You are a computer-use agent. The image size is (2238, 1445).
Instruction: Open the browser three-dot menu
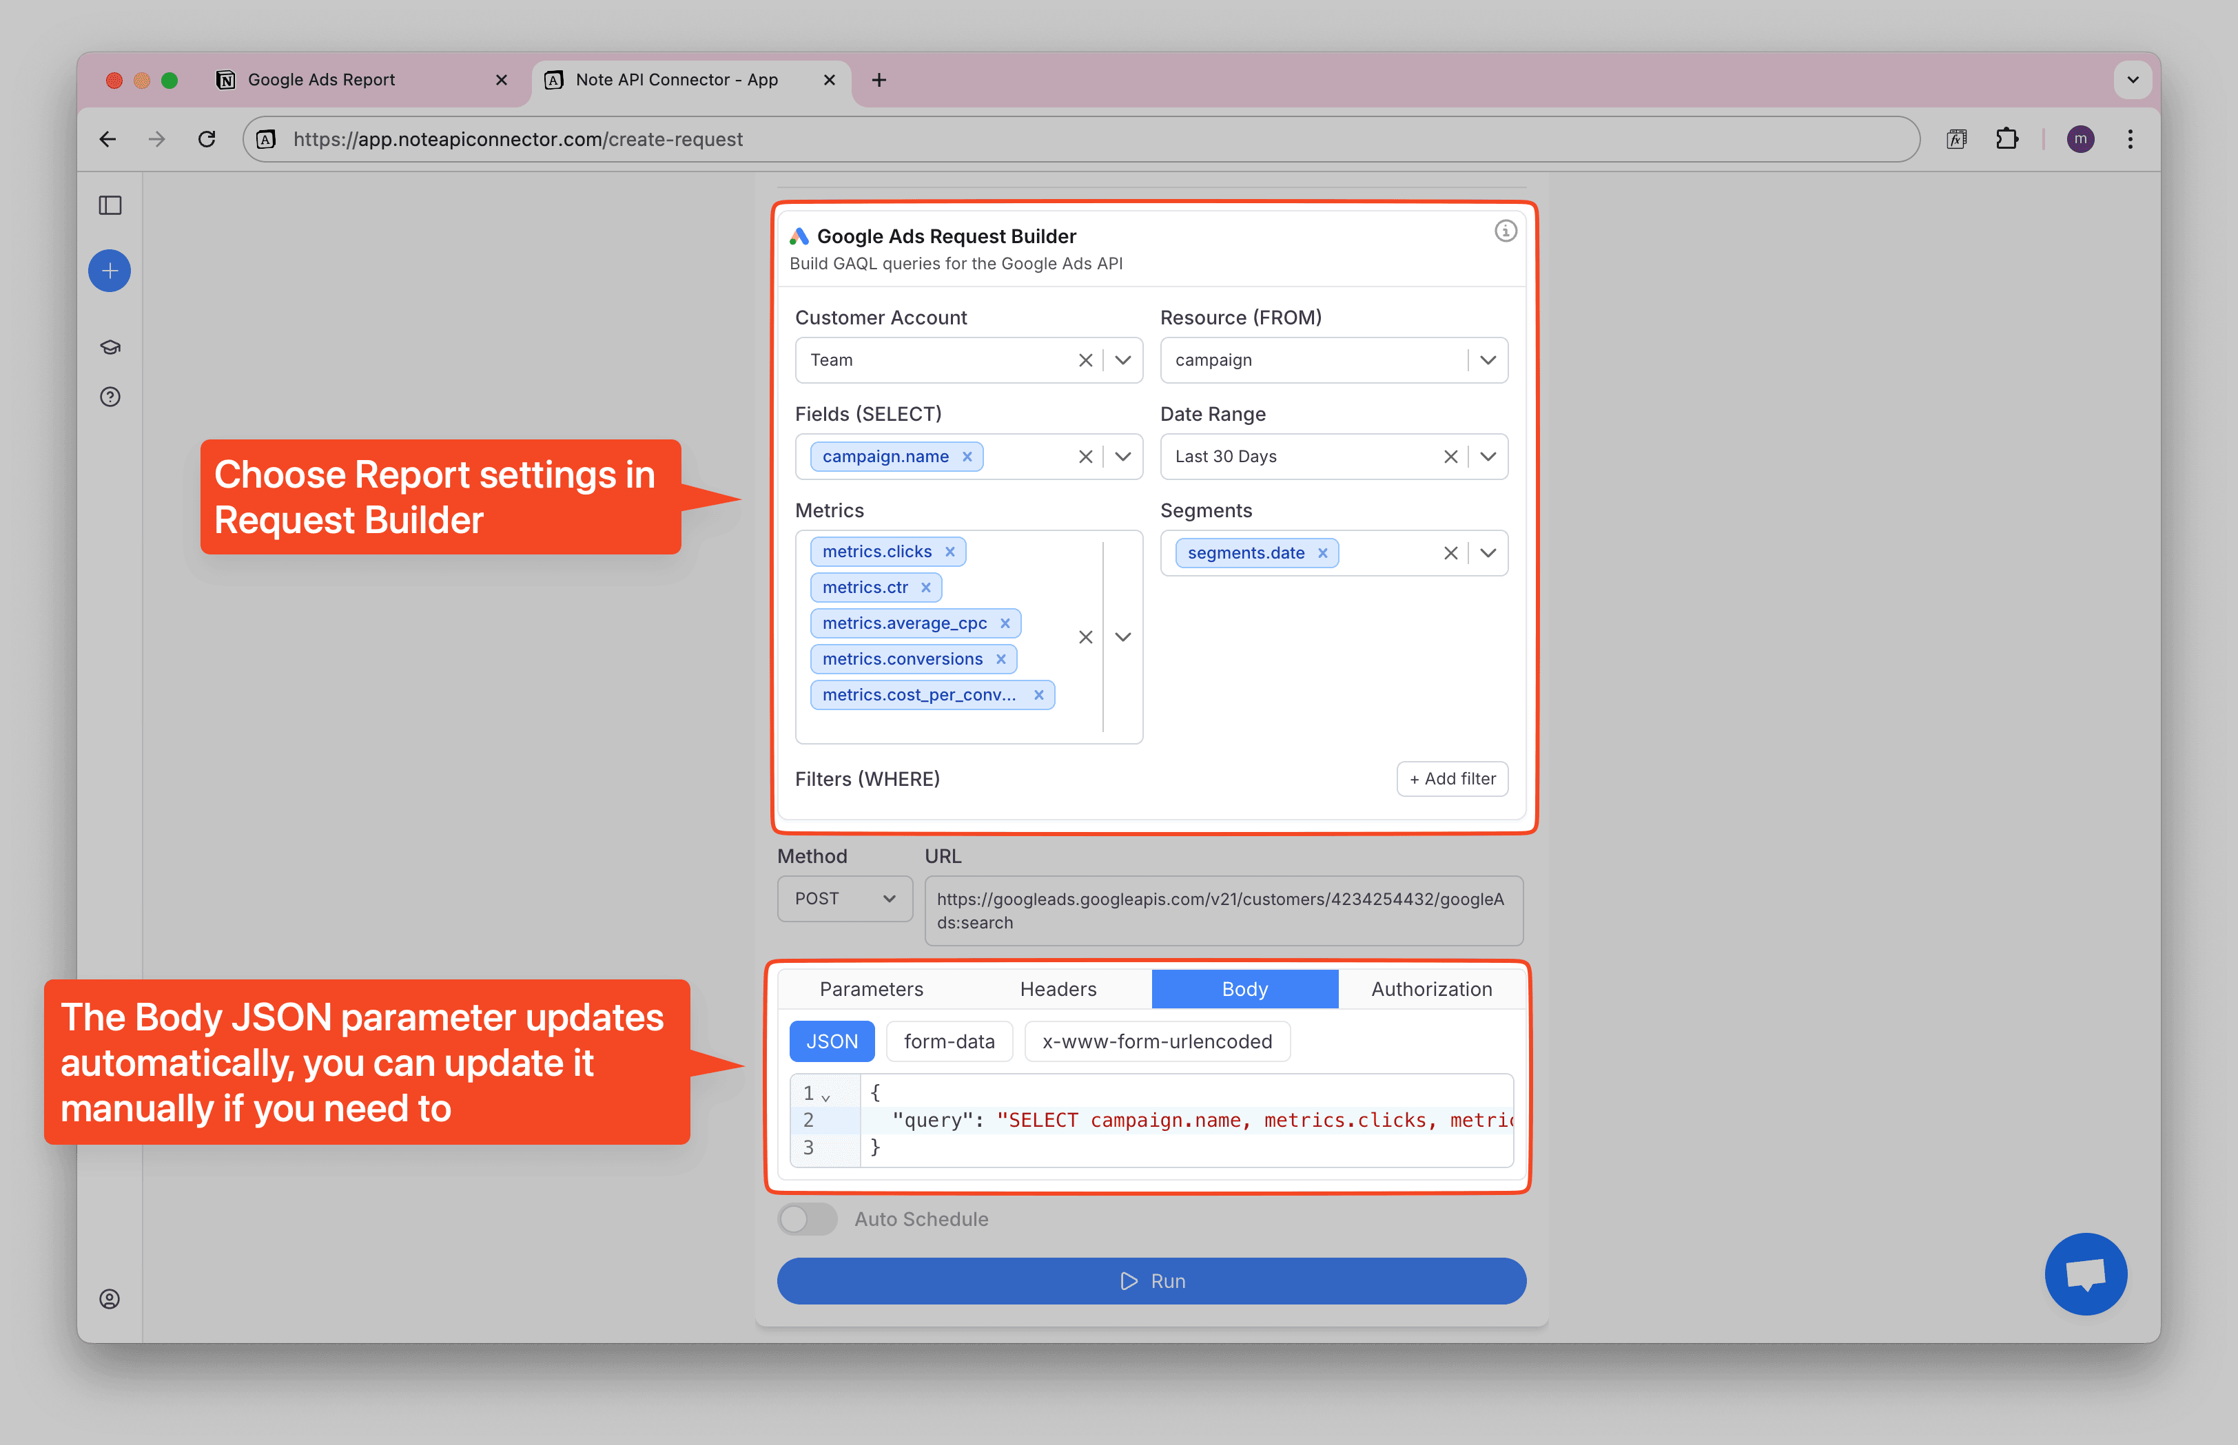tap(2130, 139)
